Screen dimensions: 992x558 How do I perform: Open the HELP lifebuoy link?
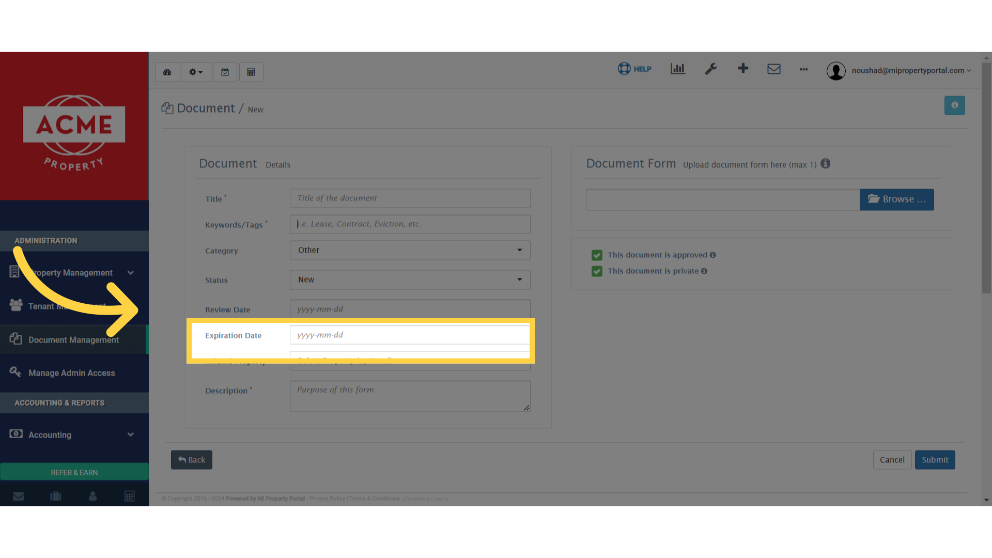[x=634, y=69]
